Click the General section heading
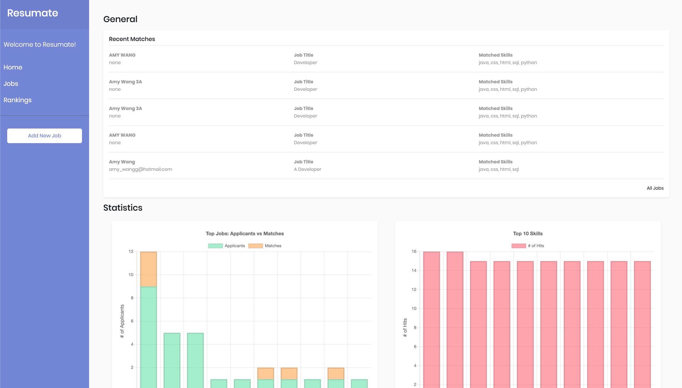 click(x=120, y=19)
